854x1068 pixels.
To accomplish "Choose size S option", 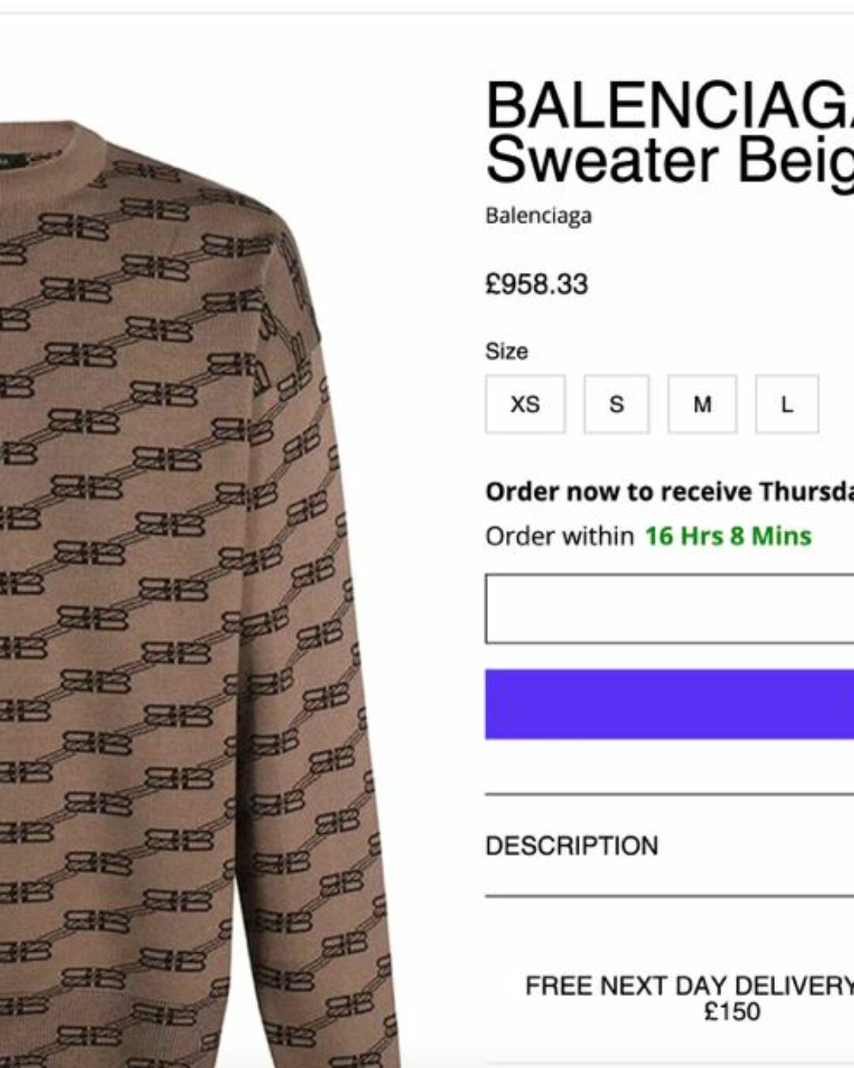I will tap(616, 404).
